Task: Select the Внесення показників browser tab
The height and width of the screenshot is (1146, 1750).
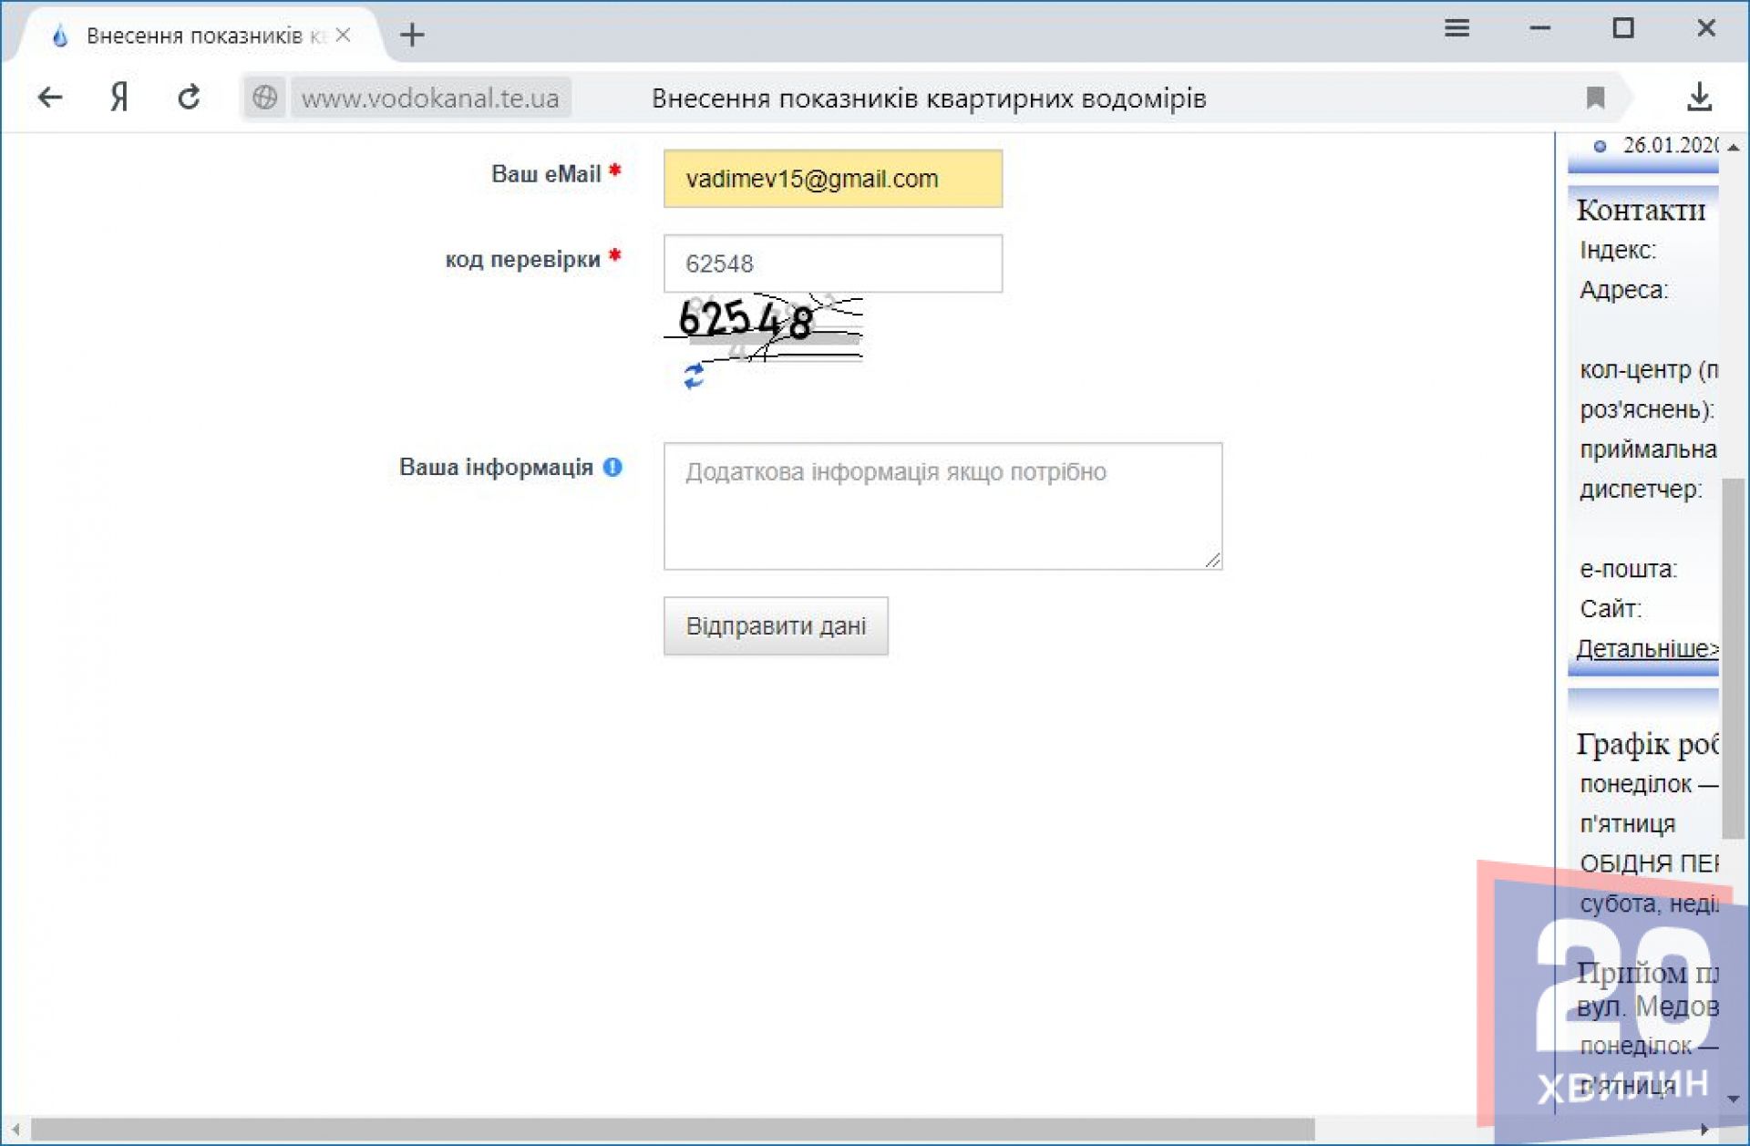Action: (x=193, y=36)
